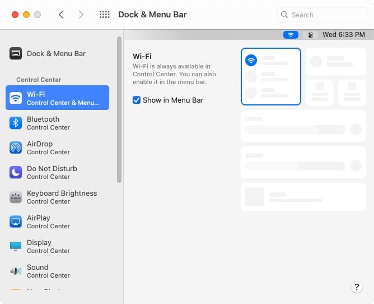Select Wi-Fi in the sidebar list

pyautogui.click(x=57, y=98)
